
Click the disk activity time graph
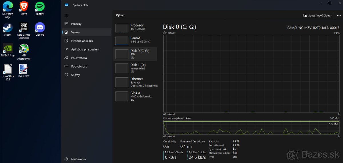coord(251,74)
